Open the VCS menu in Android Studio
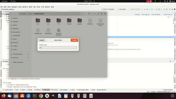 [43, 7]
